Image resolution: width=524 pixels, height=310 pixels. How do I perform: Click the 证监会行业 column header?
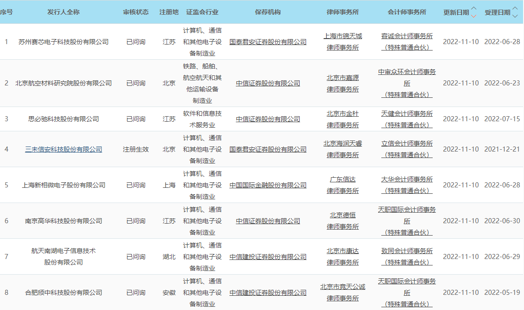click(x=202, y=12)
